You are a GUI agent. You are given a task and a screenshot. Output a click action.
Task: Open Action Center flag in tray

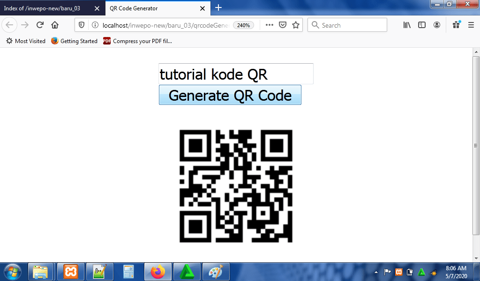point(387,272)
